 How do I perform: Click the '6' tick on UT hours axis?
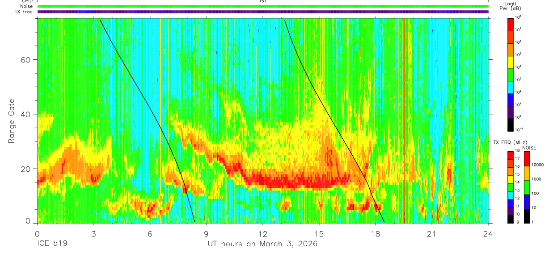click(150, 234)
